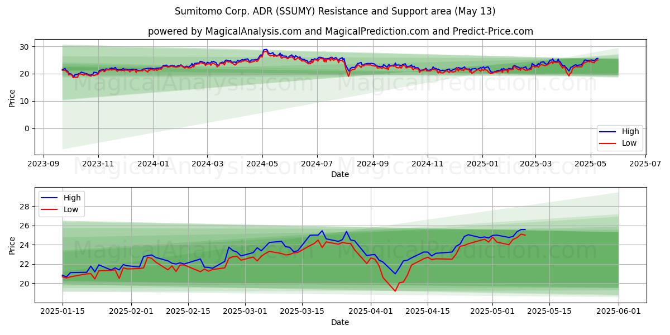Click the '2025-03-15' date label on lower axis
Screen dimensions: 670x335
[302, 312]
